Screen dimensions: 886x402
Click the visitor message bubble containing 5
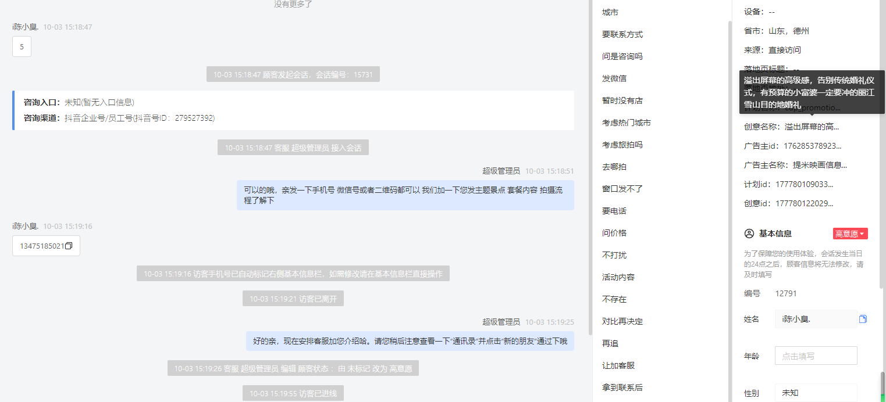[22, 47]
